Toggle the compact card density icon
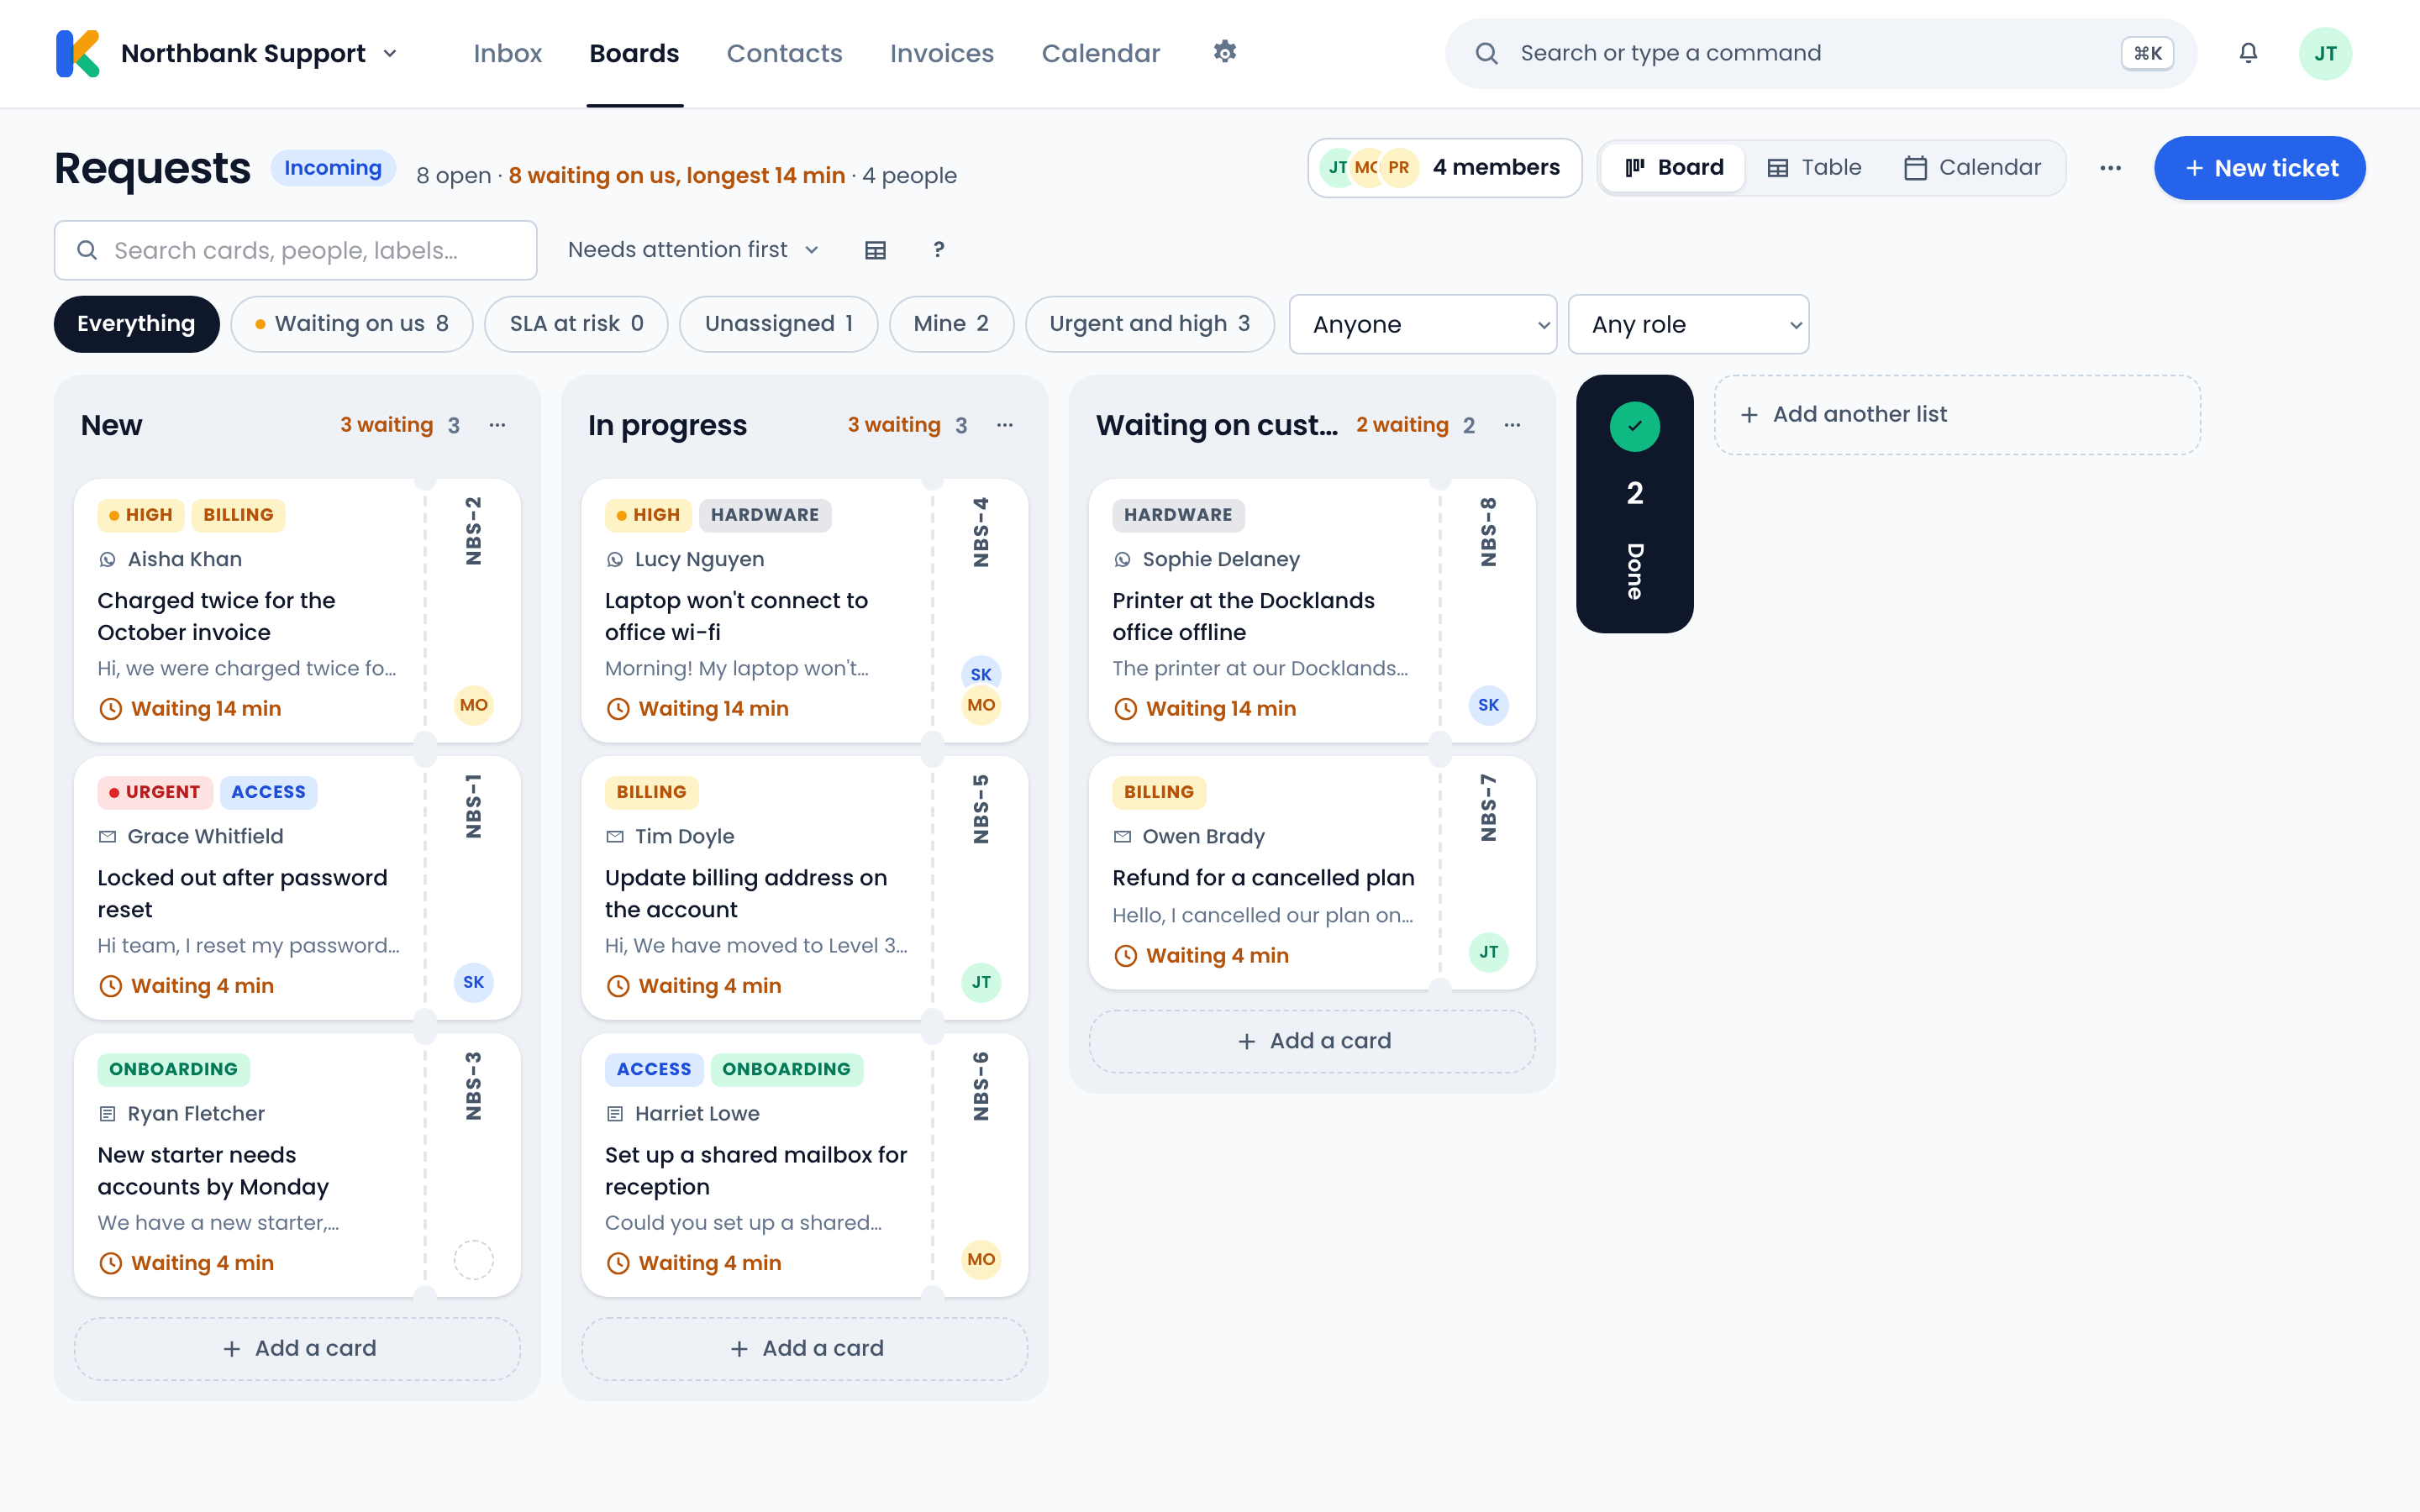 (875, 250)
